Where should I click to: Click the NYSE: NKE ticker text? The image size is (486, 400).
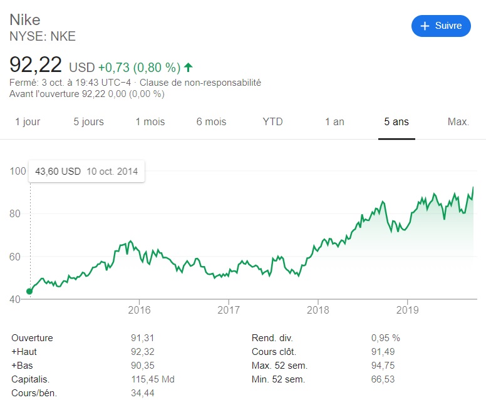click(x=43, y=36)
